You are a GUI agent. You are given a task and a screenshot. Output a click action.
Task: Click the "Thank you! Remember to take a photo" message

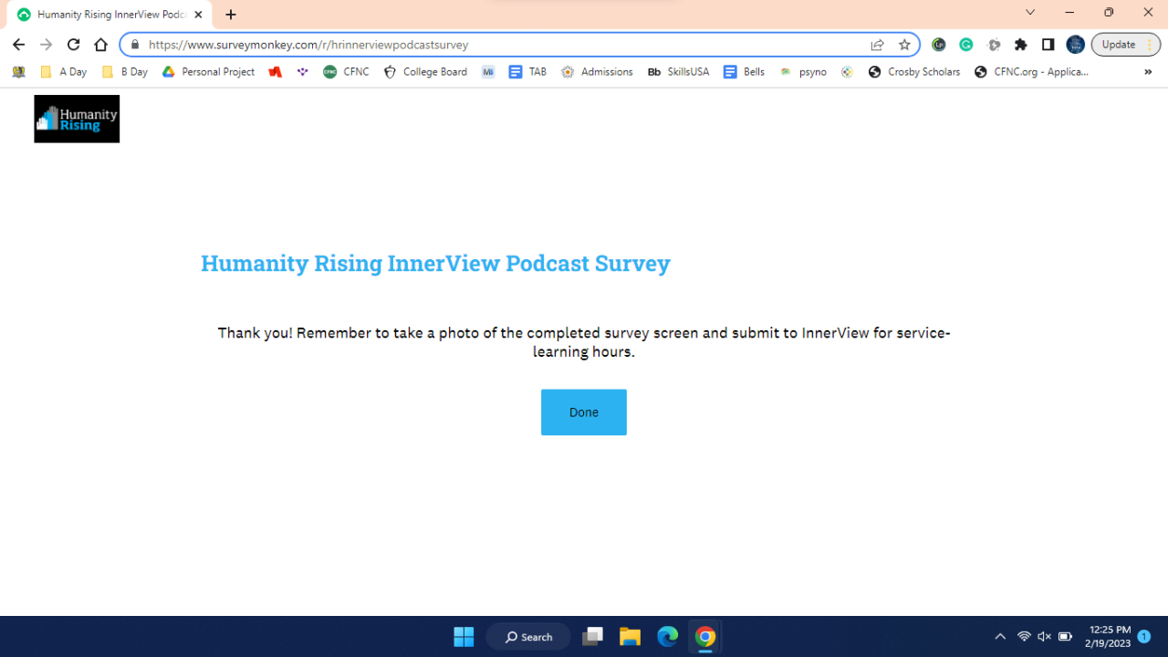click(x=584, y=342)
